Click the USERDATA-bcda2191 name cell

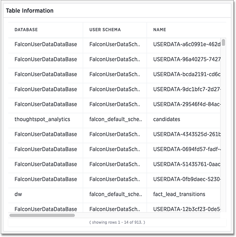pos(187,74)
